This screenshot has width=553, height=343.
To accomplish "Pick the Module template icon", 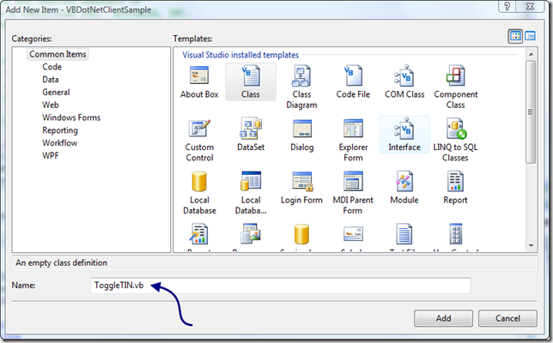I will click(x=404, y=181).
